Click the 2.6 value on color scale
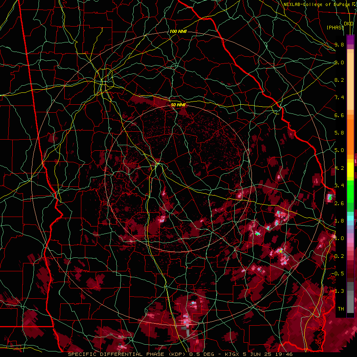357x357 pixels. coord(339,203)
